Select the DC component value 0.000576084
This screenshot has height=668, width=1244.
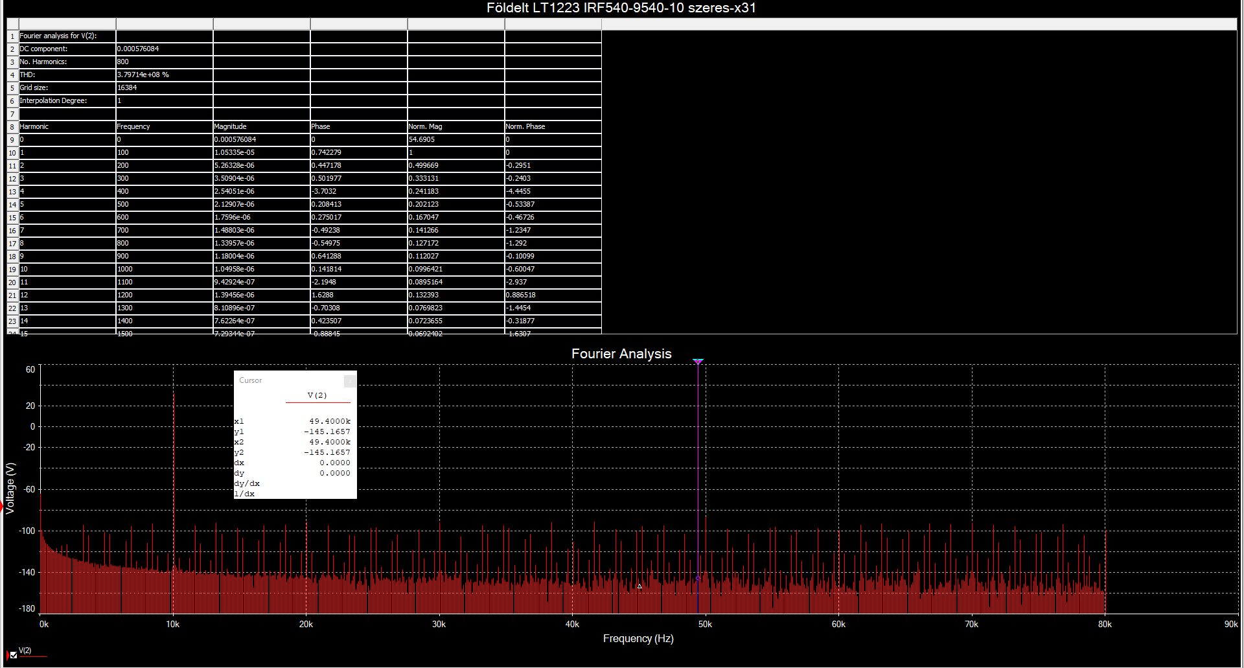[165, 49]
